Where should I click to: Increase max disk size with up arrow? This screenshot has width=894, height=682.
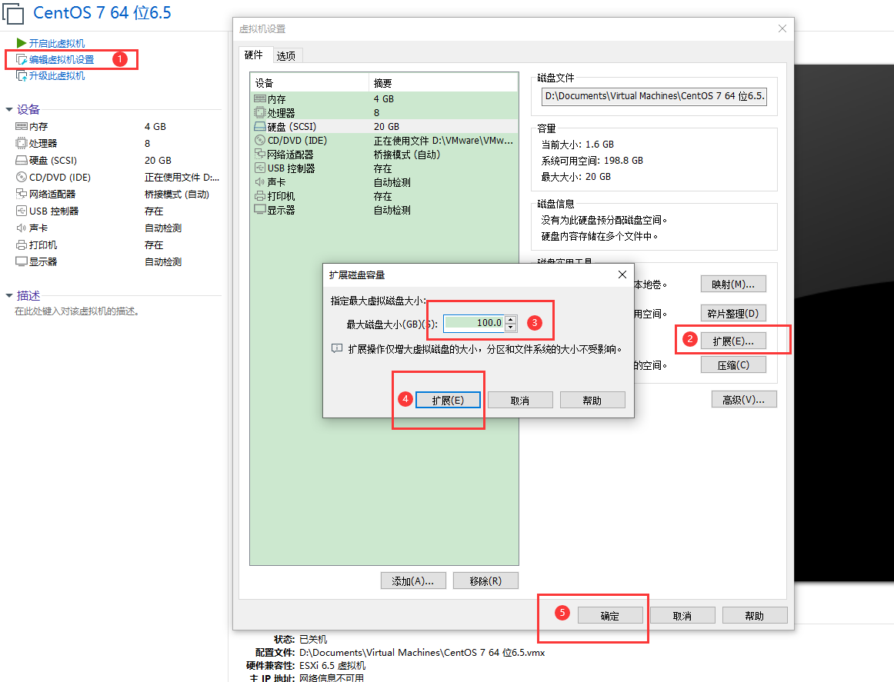(x=511, y=320)
